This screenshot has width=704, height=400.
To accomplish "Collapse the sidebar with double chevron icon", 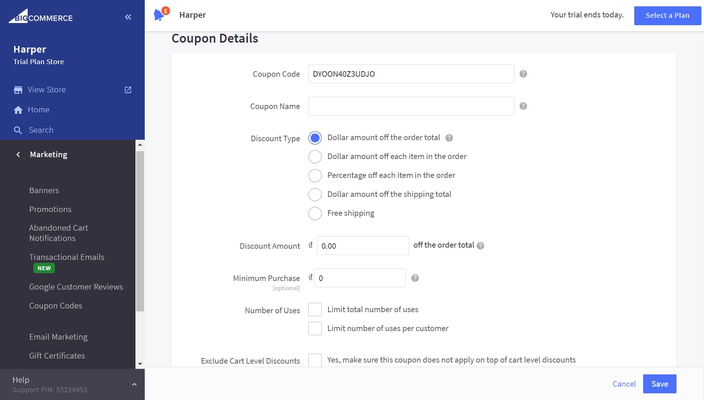I will [128, 17].
